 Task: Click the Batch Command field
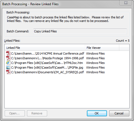80,31
